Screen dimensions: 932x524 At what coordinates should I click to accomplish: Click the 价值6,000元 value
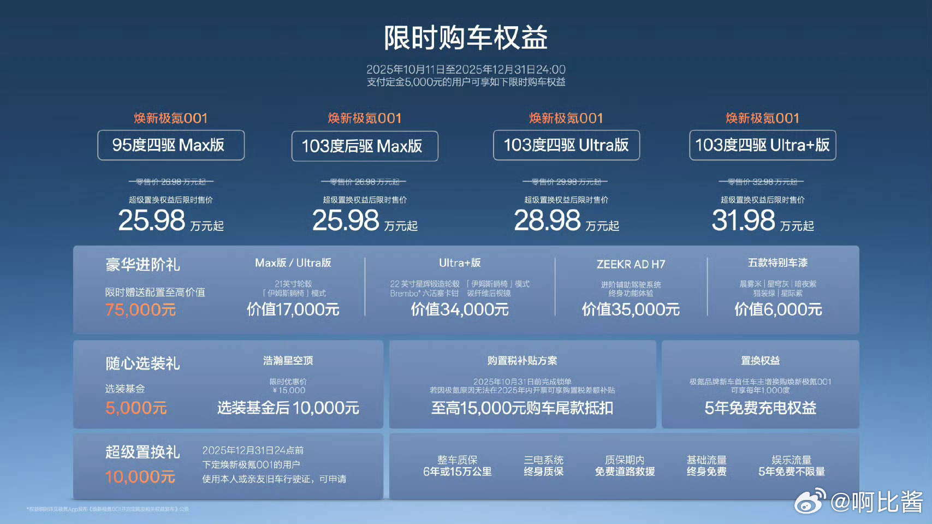(x=778, y=309)
